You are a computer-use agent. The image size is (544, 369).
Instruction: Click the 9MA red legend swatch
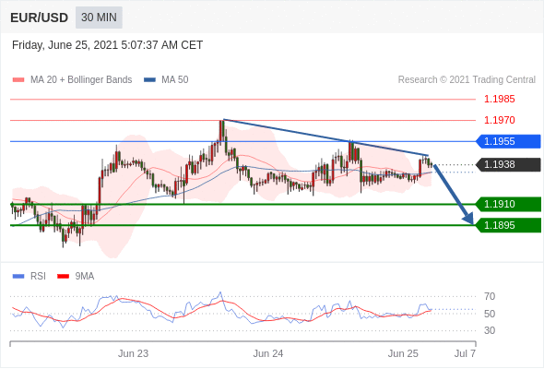(x=63, y=277)
